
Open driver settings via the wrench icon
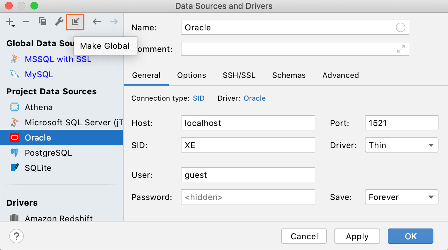click(59, 22)
